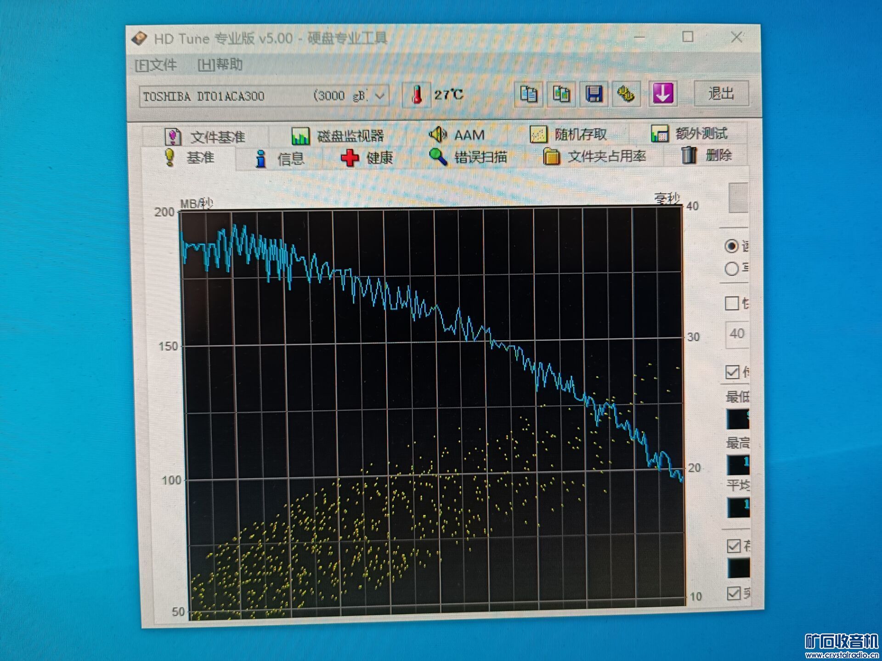Minimize the HD Tune window
Image resolution: width=882 pixels, height=661 pixels.
[639, 37]
